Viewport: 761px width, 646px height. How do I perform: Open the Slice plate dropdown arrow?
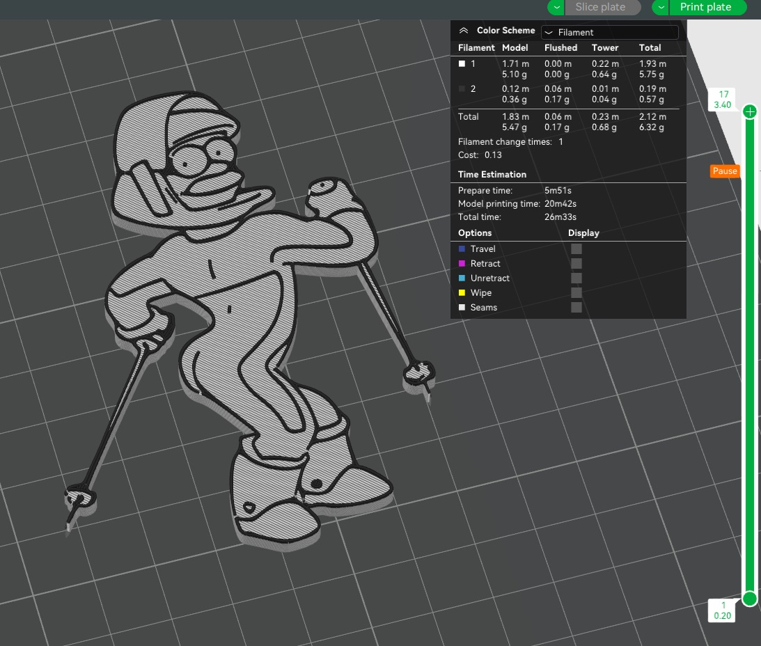coord(556,7)
